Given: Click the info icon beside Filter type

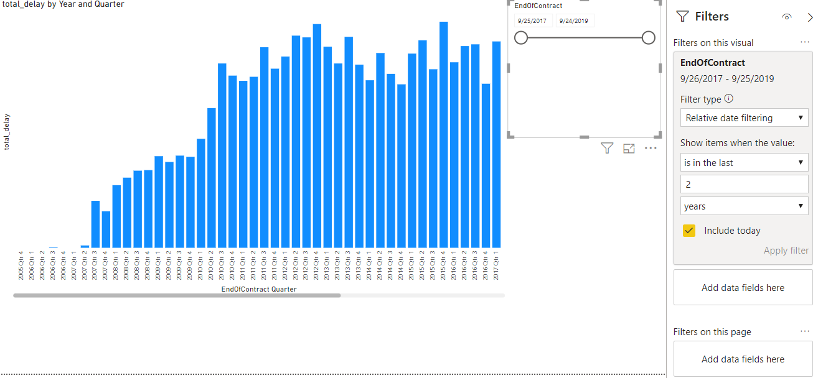Looking at the screenshot, I should point(729,98).
